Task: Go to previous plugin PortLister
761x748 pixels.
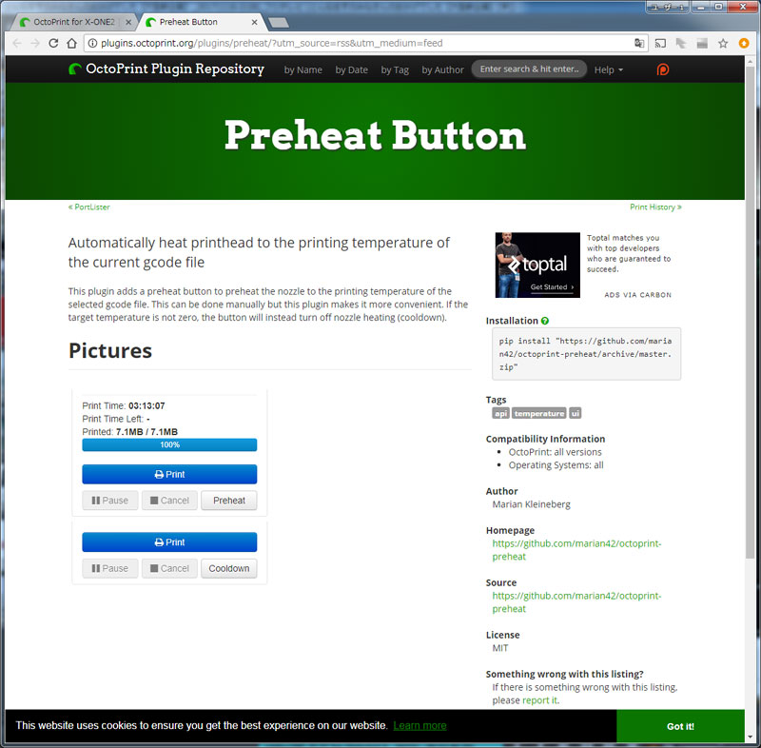Action: pyautogui.click(x=89, y=207)
